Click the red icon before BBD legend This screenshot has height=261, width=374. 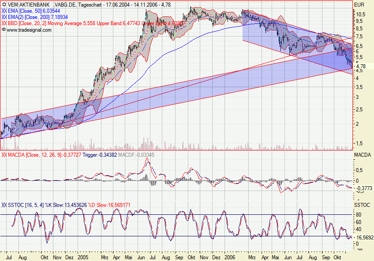click(4, 23)
